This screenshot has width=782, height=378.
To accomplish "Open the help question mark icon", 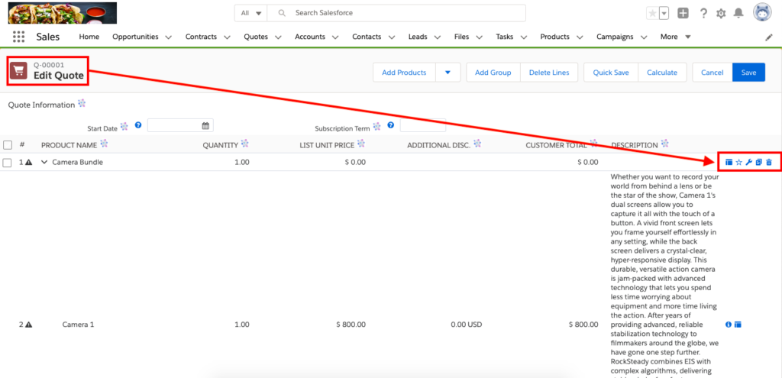I will (703, 14).
